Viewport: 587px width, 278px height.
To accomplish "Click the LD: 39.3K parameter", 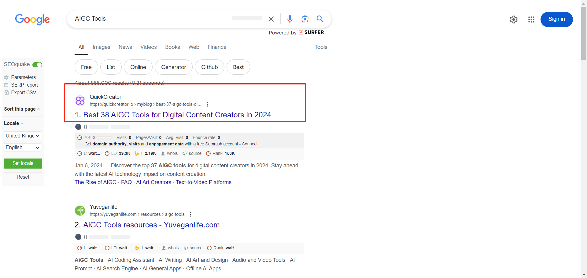I will click(118, 154).
